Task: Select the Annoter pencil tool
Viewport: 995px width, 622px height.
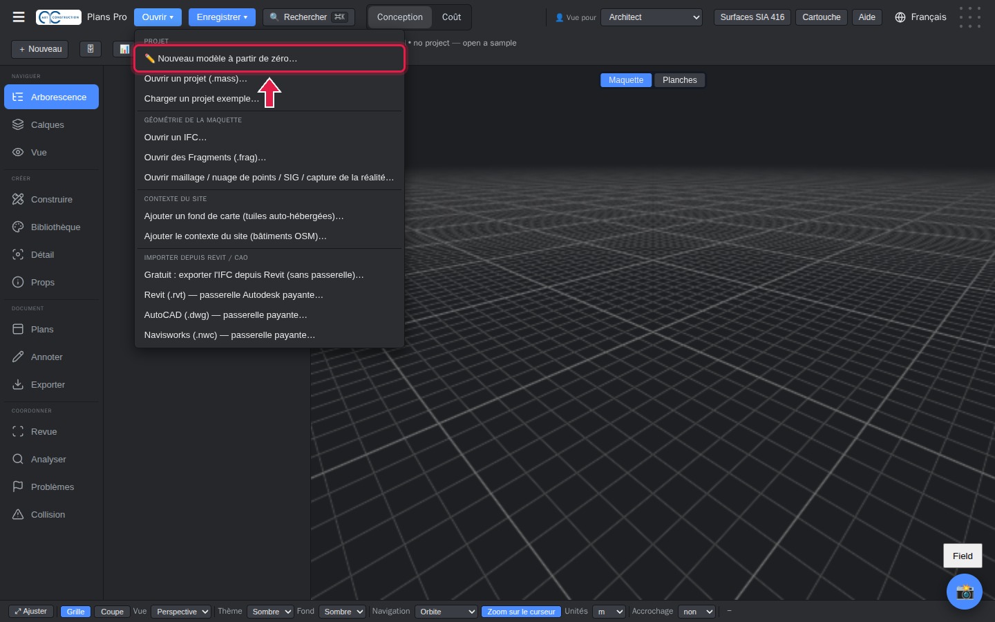Action: pos(51,357)
